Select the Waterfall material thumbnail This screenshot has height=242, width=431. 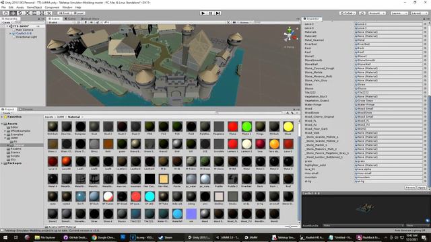[177, 214]
